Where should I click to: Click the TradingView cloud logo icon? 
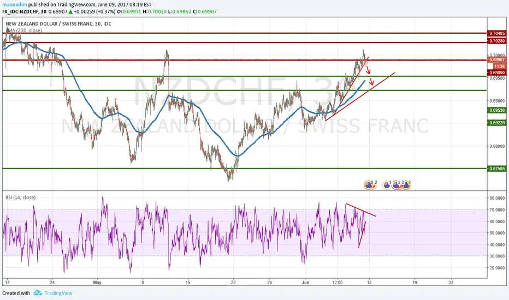[x=38, y=293]
